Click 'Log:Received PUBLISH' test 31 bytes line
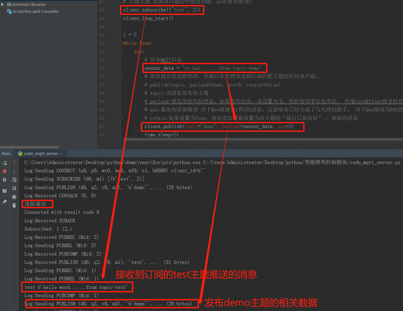This screenshot has width=403, height=311. (107, 262)
